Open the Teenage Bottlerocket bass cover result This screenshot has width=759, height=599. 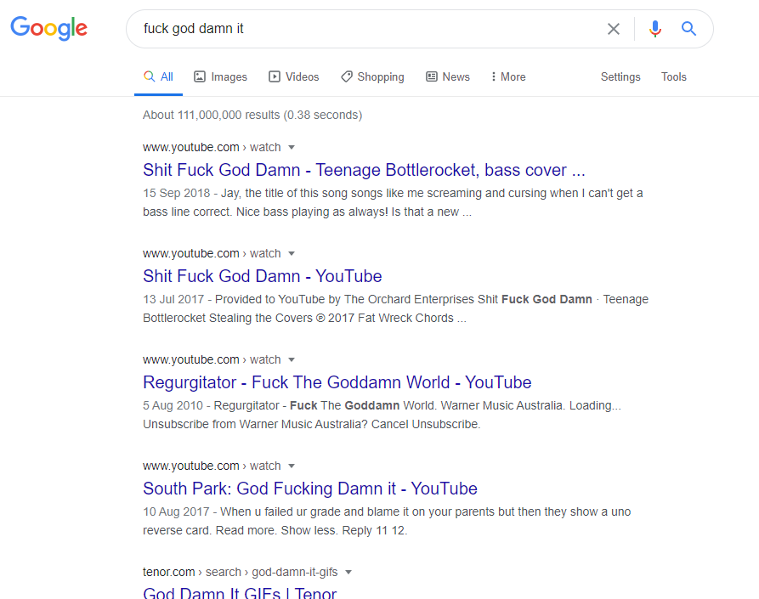pyautogui.click(x=364, y=170)
